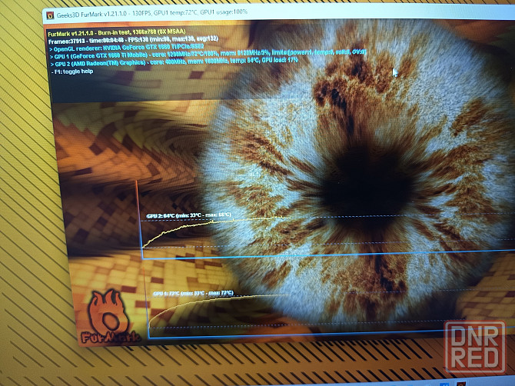Click the Geeks3D FurMark title bar icon
The width and height of the screenshot is (515, 386).
[50, 15]
